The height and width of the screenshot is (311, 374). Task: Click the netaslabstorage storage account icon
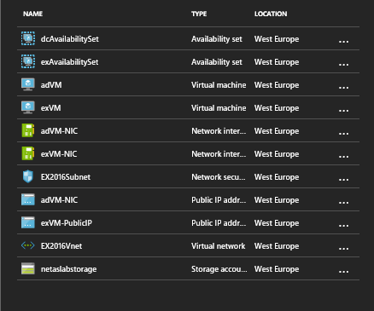pyautogui.click(x=28, y=268)
